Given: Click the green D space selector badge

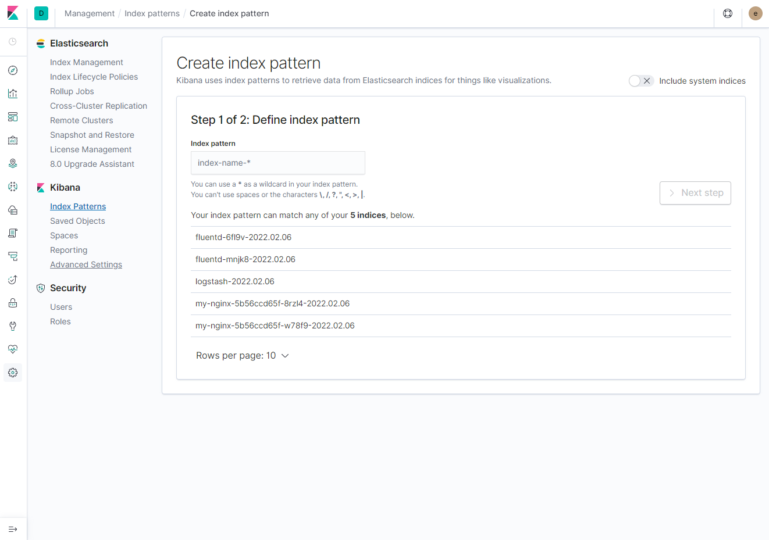Looking at the screenshot, I should pyautogui.click(x=41, y=13).
